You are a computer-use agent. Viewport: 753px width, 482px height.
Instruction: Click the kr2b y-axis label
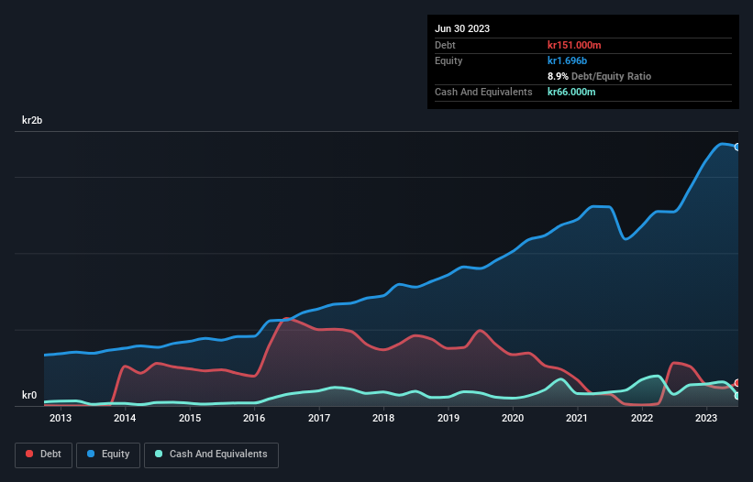tap(32, 120)
